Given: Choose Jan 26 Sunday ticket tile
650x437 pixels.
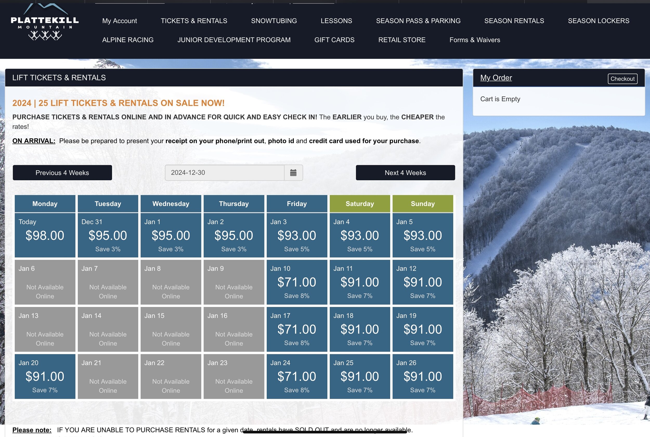Looking at the screenshot, I should pyautogui.click(x=422, y=376).
